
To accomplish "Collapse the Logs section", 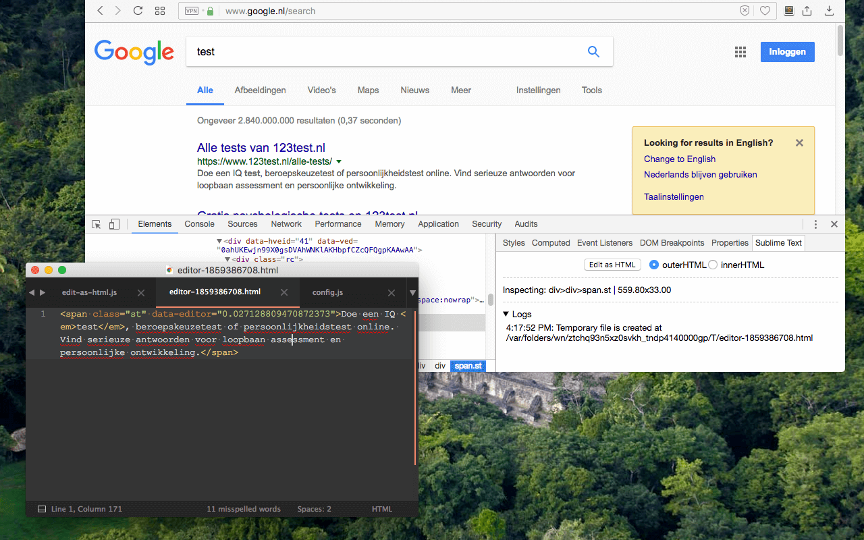I will (x=506, y=315).
